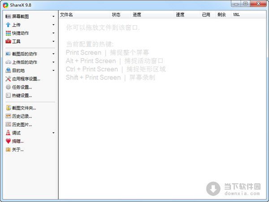
Task: Sort by the 状态 column header
Action: 120,15
